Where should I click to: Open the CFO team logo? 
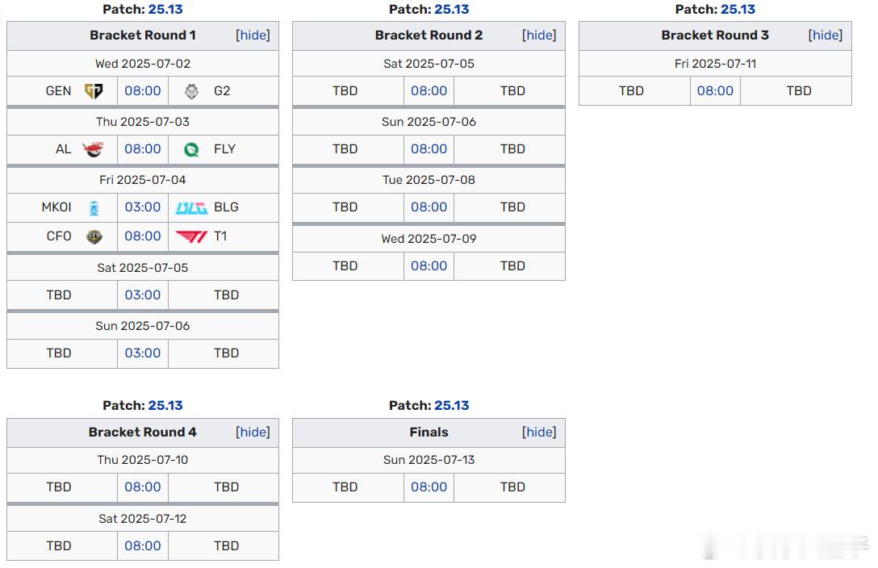coord(94,236)
